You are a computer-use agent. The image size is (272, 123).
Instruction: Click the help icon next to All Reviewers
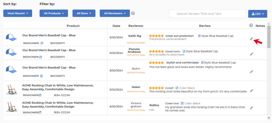click(133, 13)
